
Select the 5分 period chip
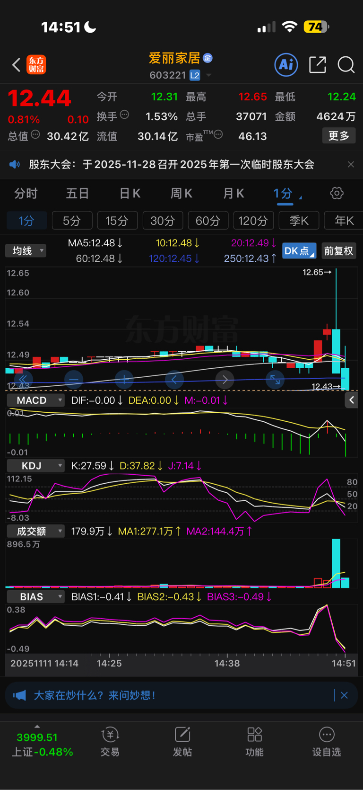(72, 221)
